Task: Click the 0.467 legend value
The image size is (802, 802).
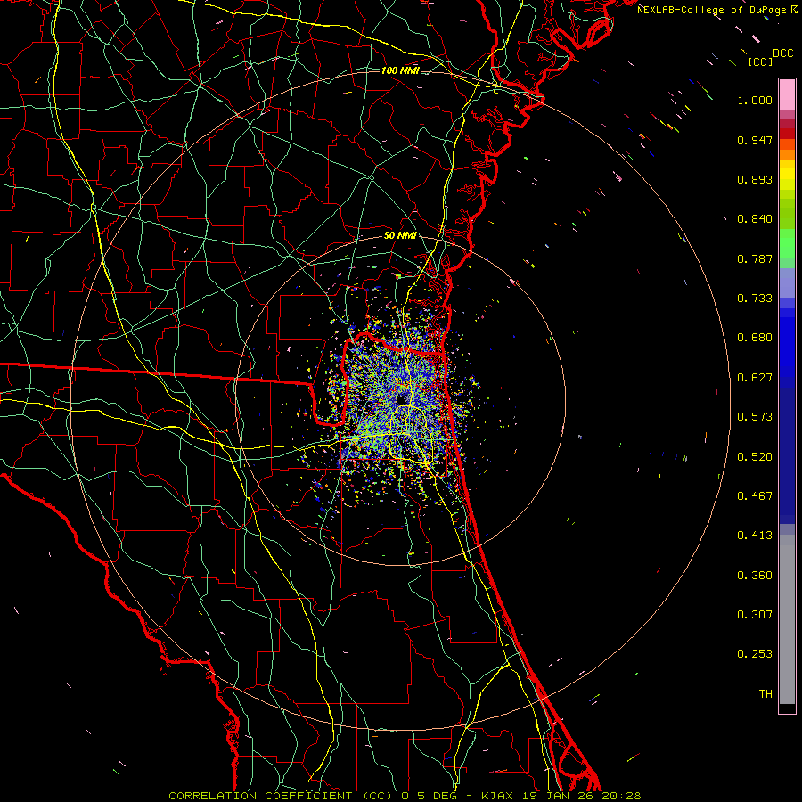Action: click(x=755, y=496)
